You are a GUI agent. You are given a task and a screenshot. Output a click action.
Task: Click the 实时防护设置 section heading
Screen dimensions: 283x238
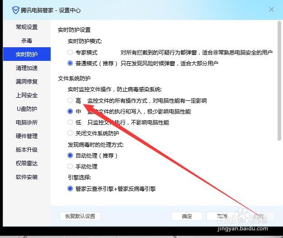coord(74,30)
